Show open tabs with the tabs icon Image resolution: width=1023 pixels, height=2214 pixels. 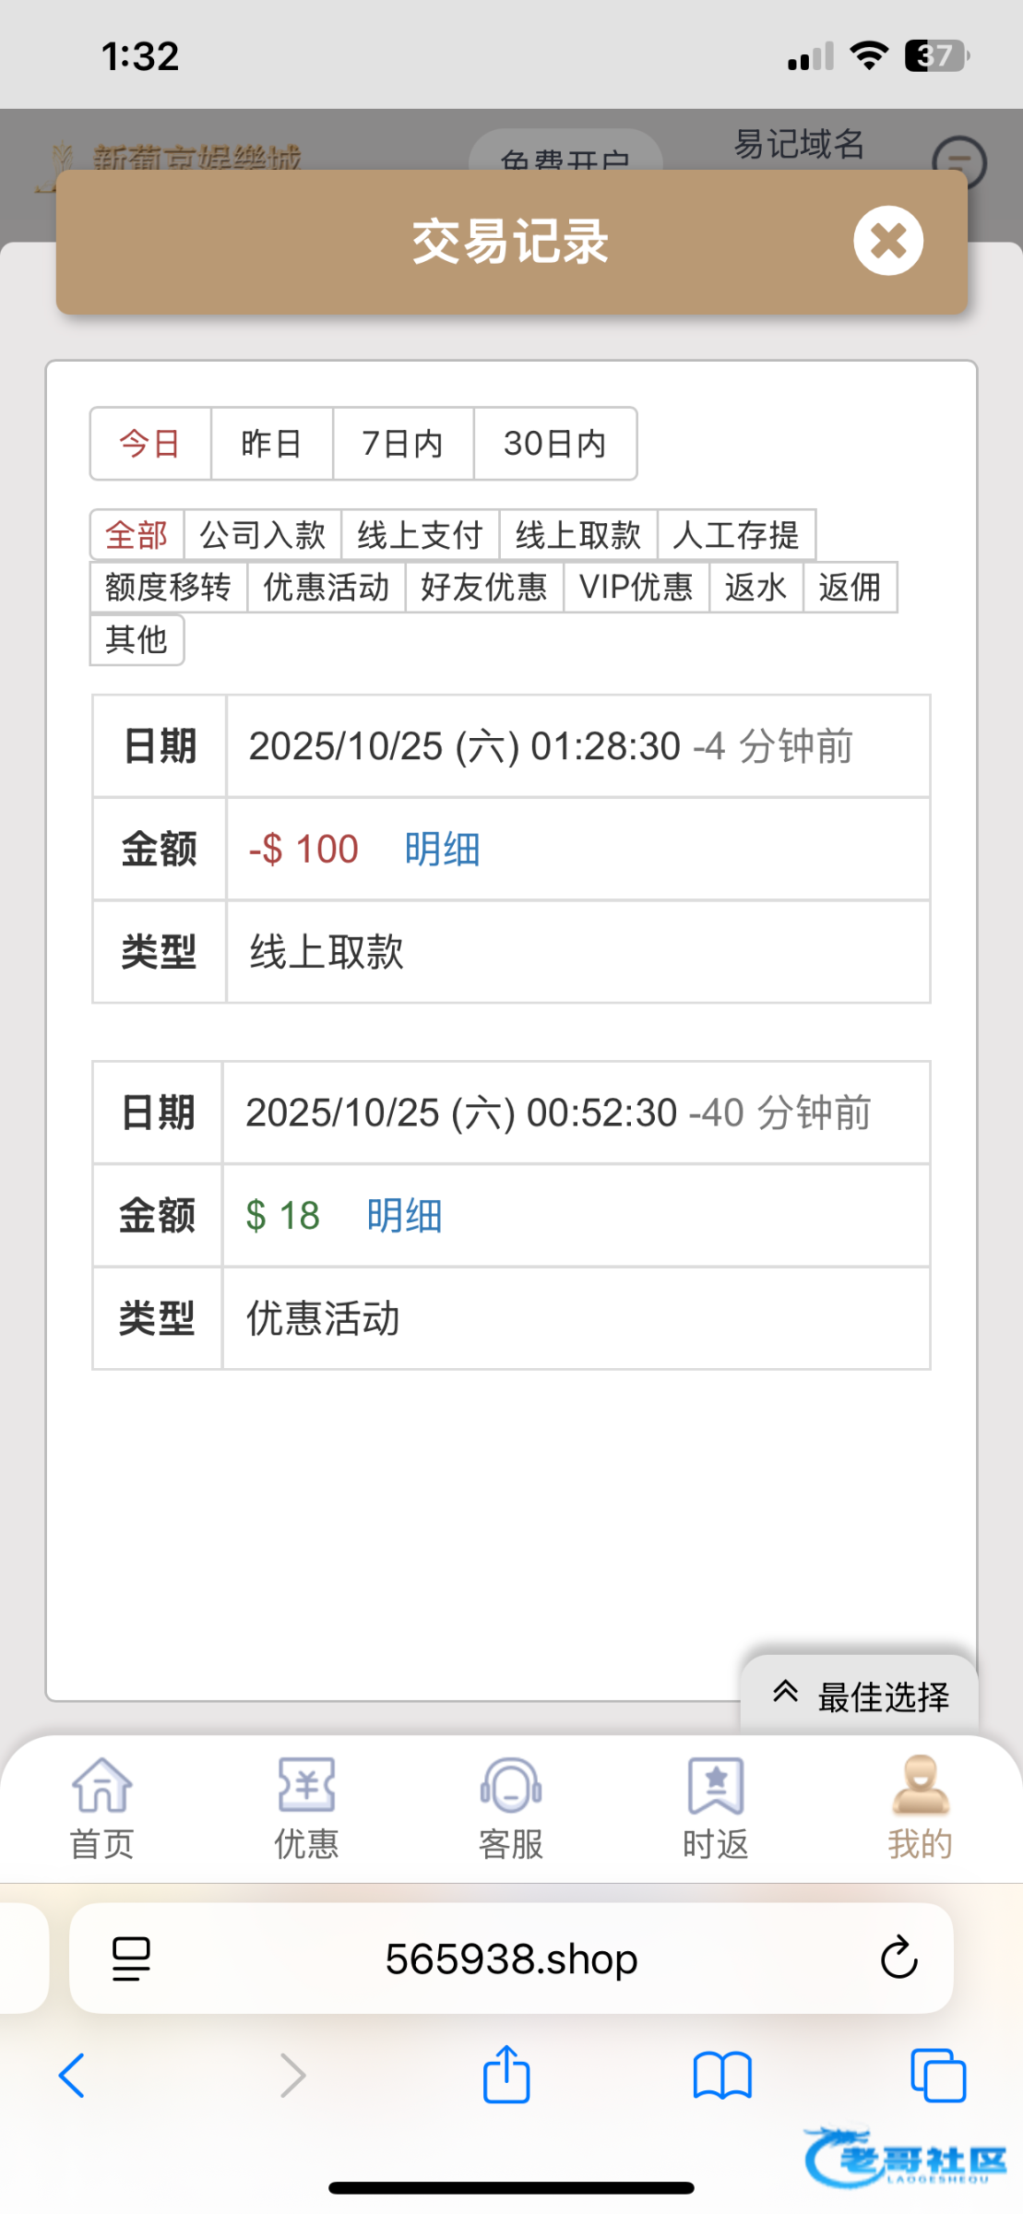click(937, 2076)
